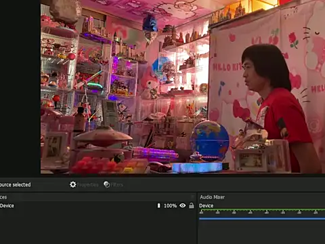
Task: Click the green audio level meter for Device
Action: (x=262, y=210)
